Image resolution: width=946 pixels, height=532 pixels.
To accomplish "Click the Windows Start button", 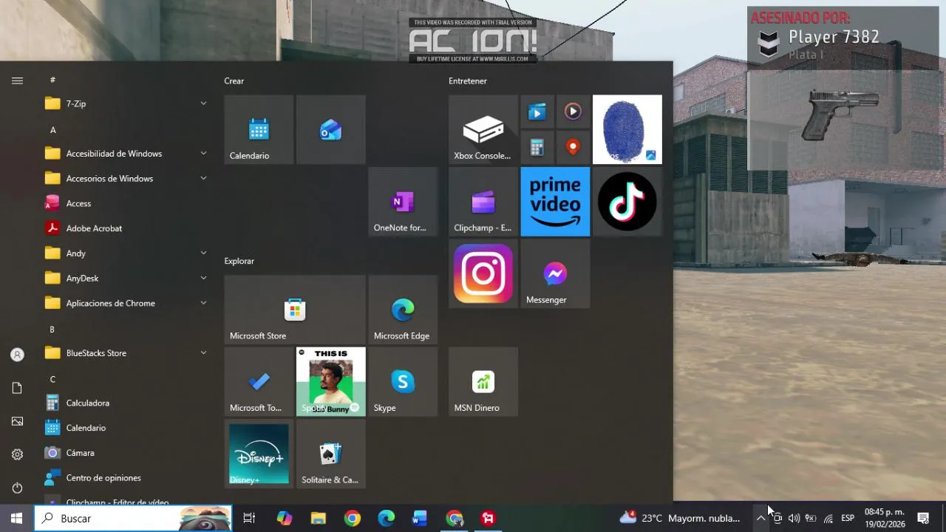I will tap(17, 519).
